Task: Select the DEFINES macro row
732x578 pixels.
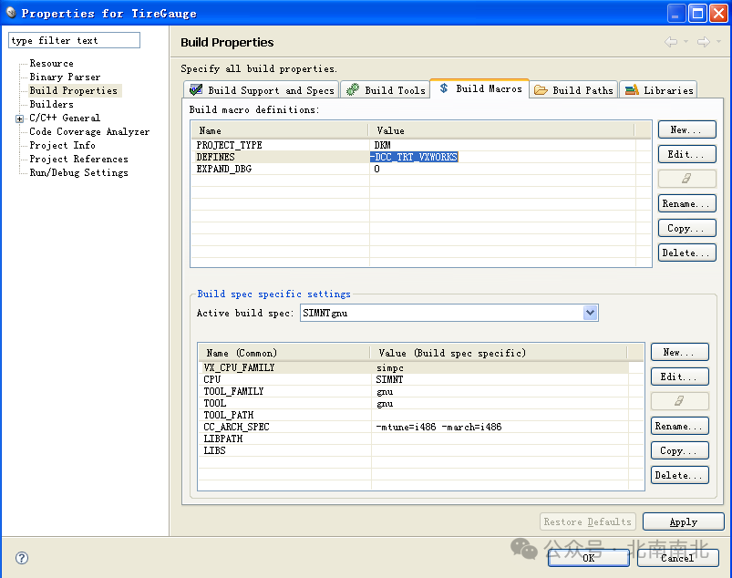Action: [x=414, y=157]
